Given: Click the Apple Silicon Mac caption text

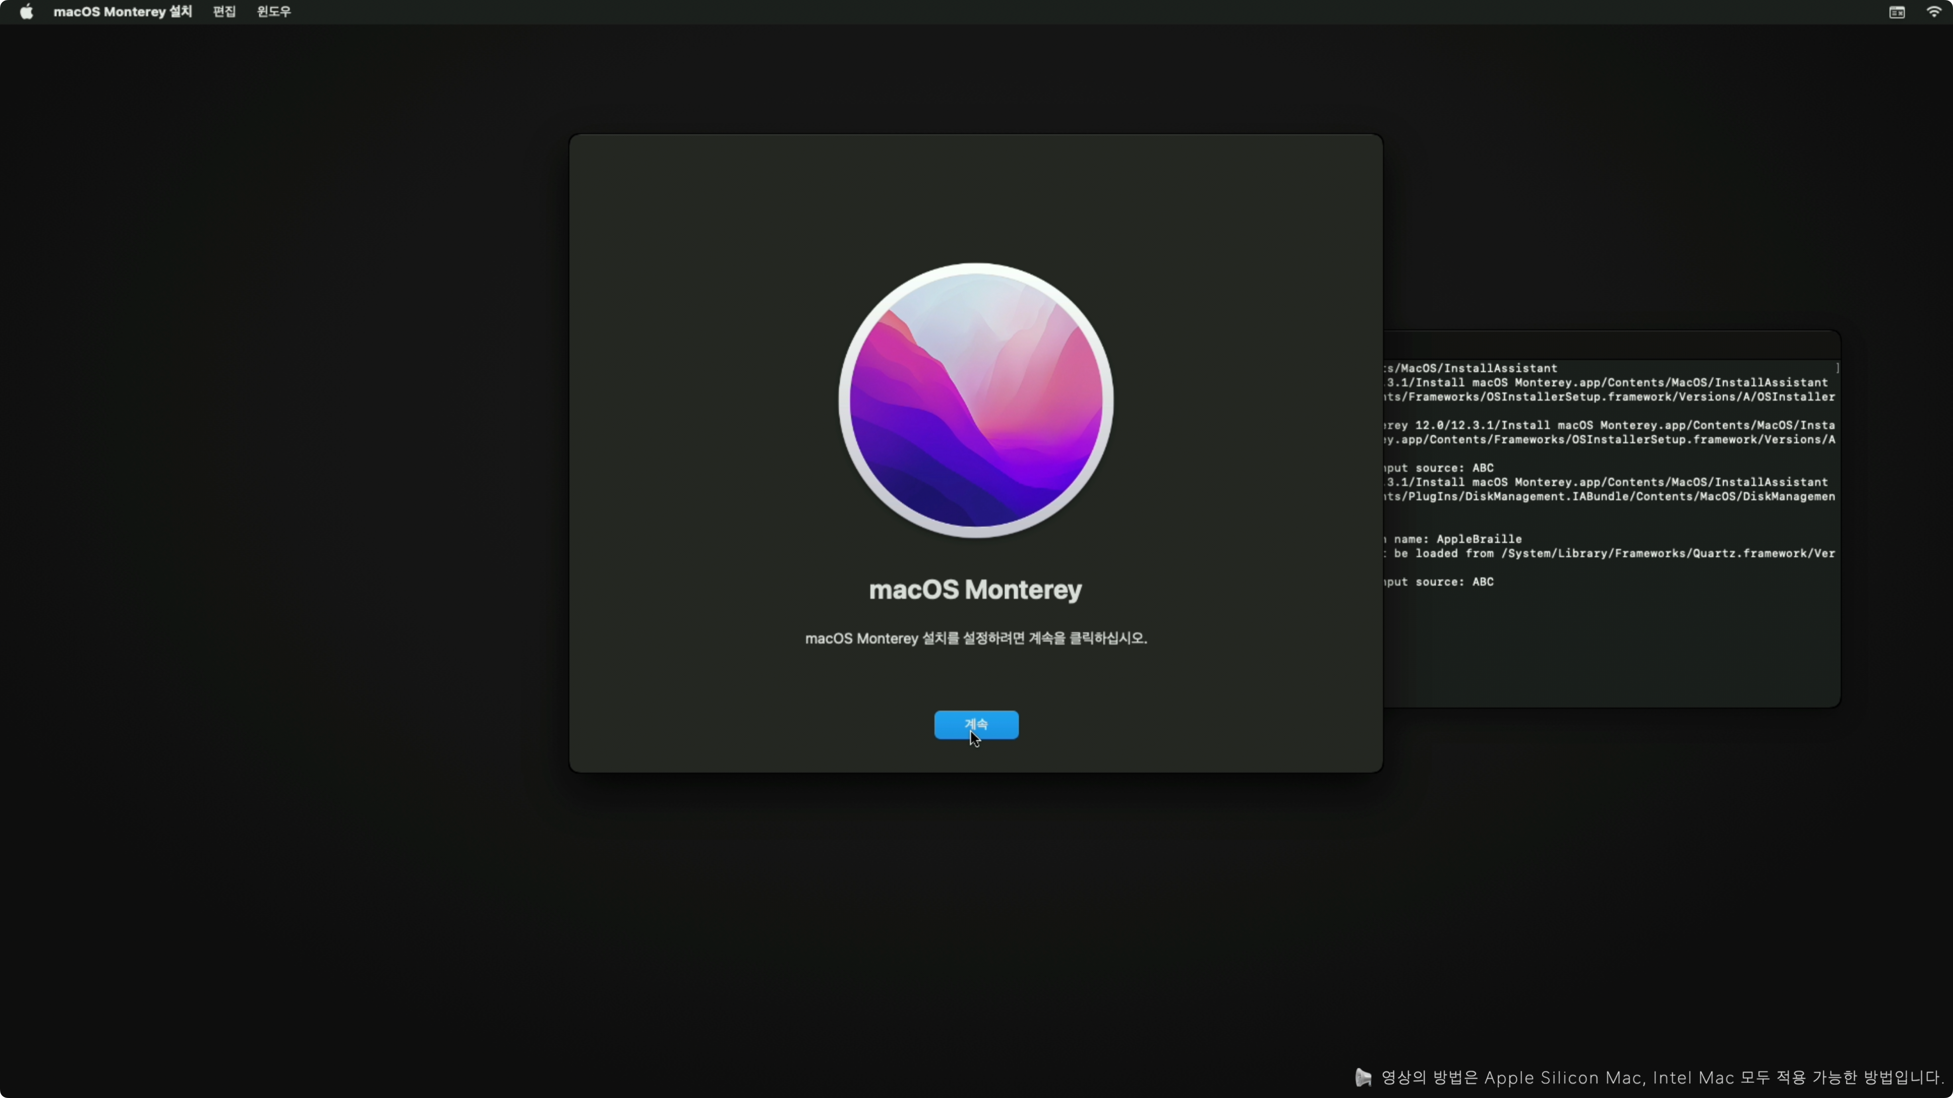Looking at the screenshot, I should pyautogui.click(x=1660, y=1077).
